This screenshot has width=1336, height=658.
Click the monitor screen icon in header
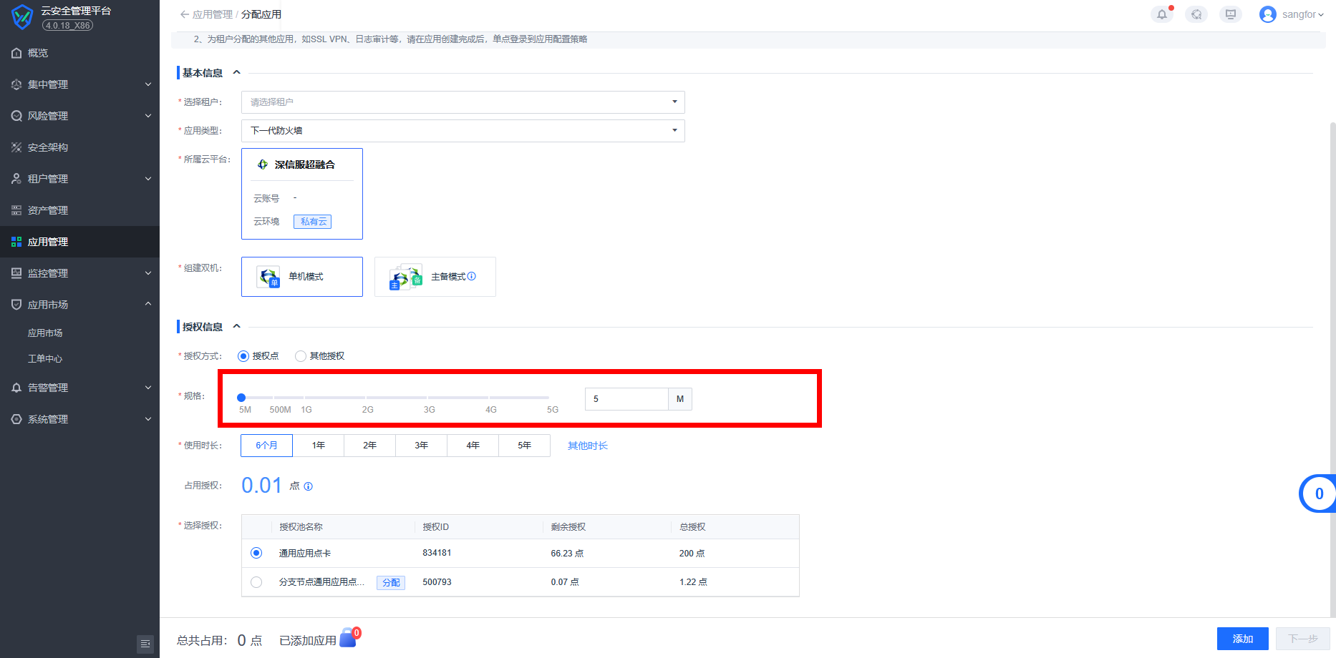[1230, 14]
